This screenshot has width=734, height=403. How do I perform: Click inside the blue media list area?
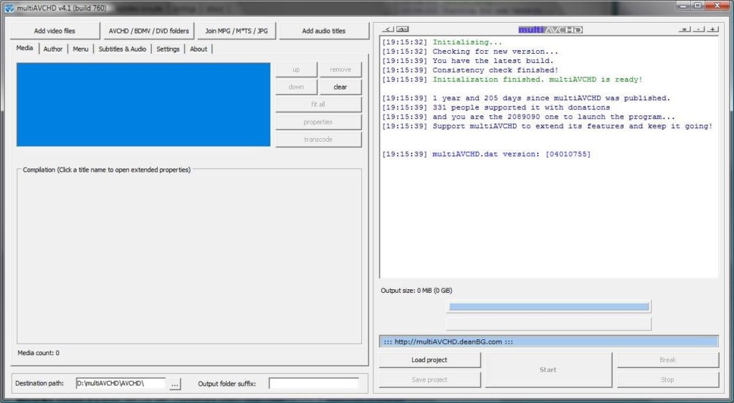[x=143, y=105]
